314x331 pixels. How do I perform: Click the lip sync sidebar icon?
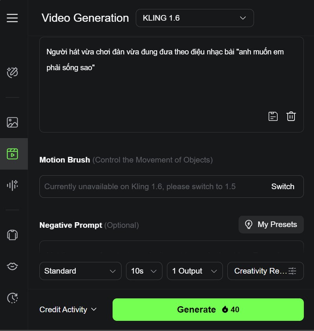click(13, 266)
